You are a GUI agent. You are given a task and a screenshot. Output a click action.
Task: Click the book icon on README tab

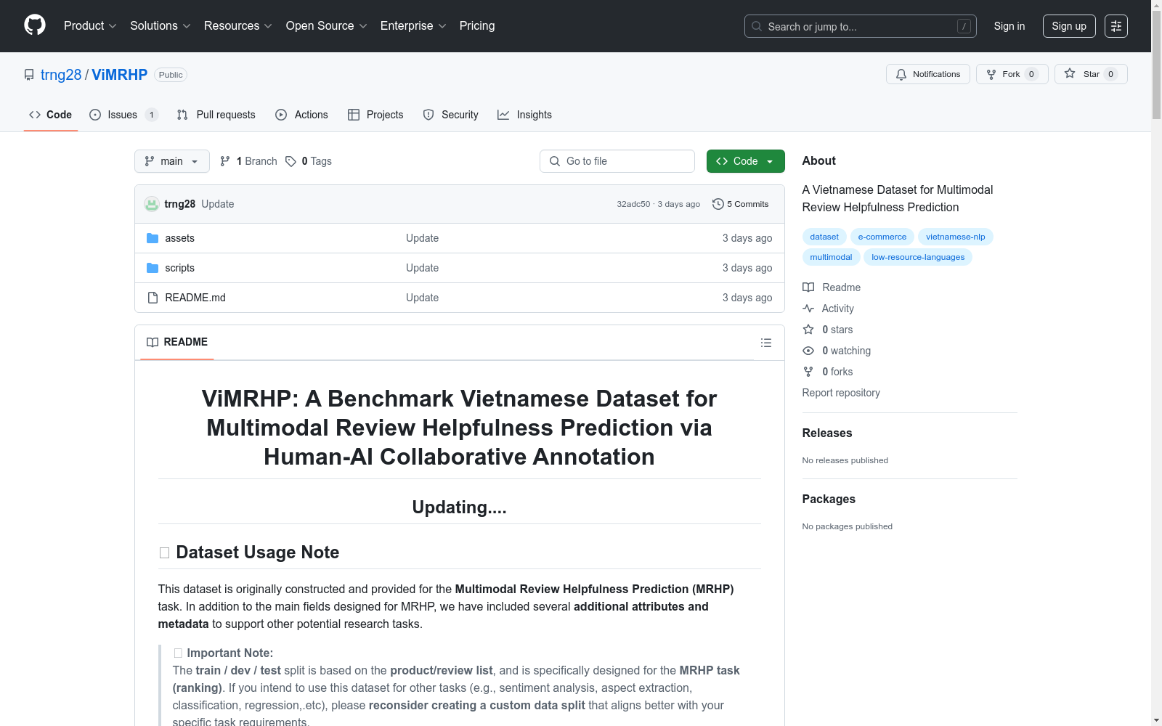153,342
